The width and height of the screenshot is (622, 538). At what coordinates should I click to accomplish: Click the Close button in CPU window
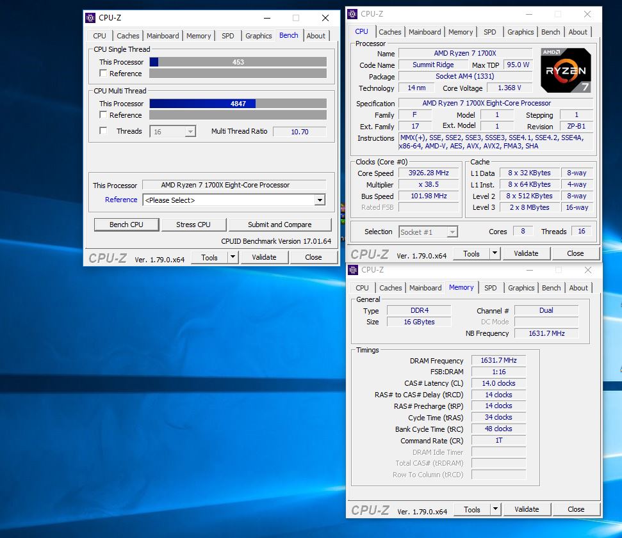click(575, 253)
